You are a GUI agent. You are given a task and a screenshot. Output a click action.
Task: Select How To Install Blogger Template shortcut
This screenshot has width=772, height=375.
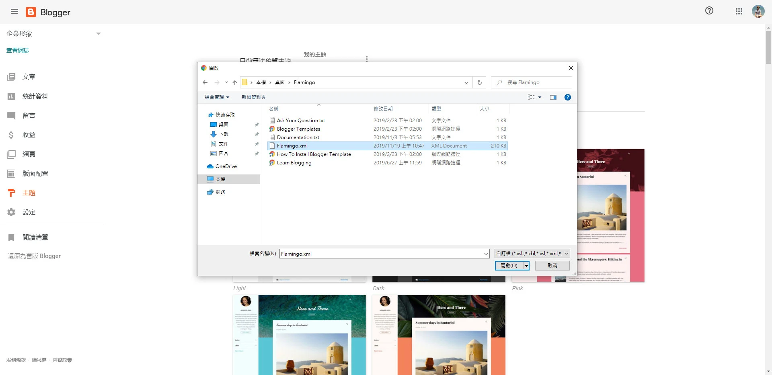[x=314, y=154]
